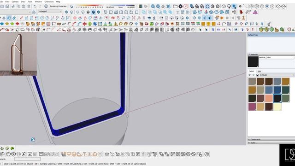Switch to Front view house icon
Image resolution: width=295 pixels, height=166 pixels.
tap(116, 12)
